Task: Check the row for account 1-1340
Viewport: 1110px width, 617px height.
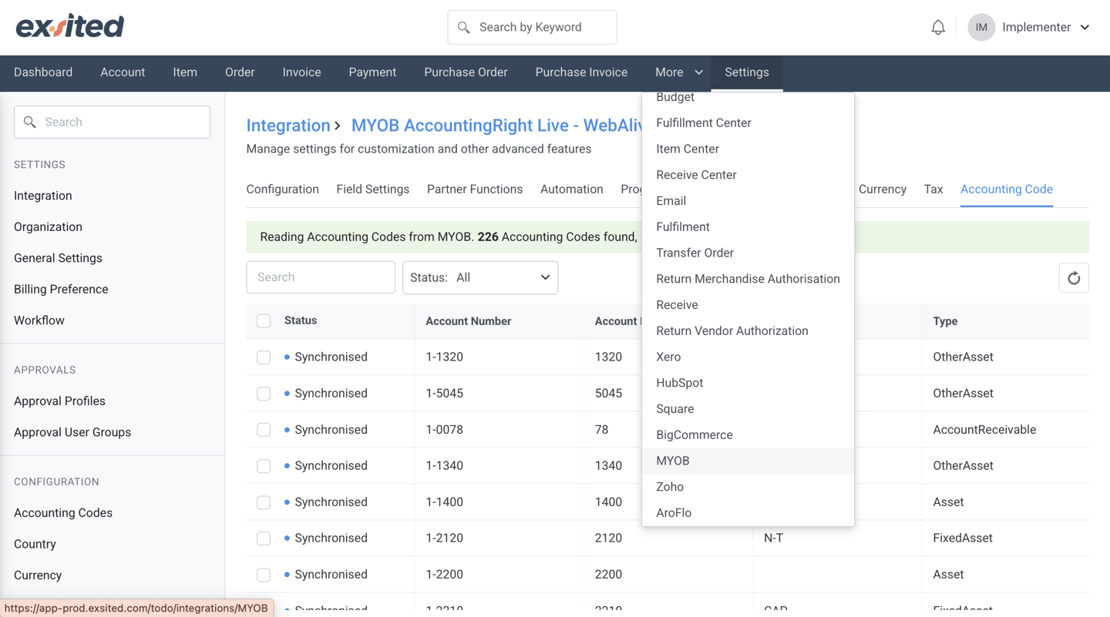Action: (264, 466)
